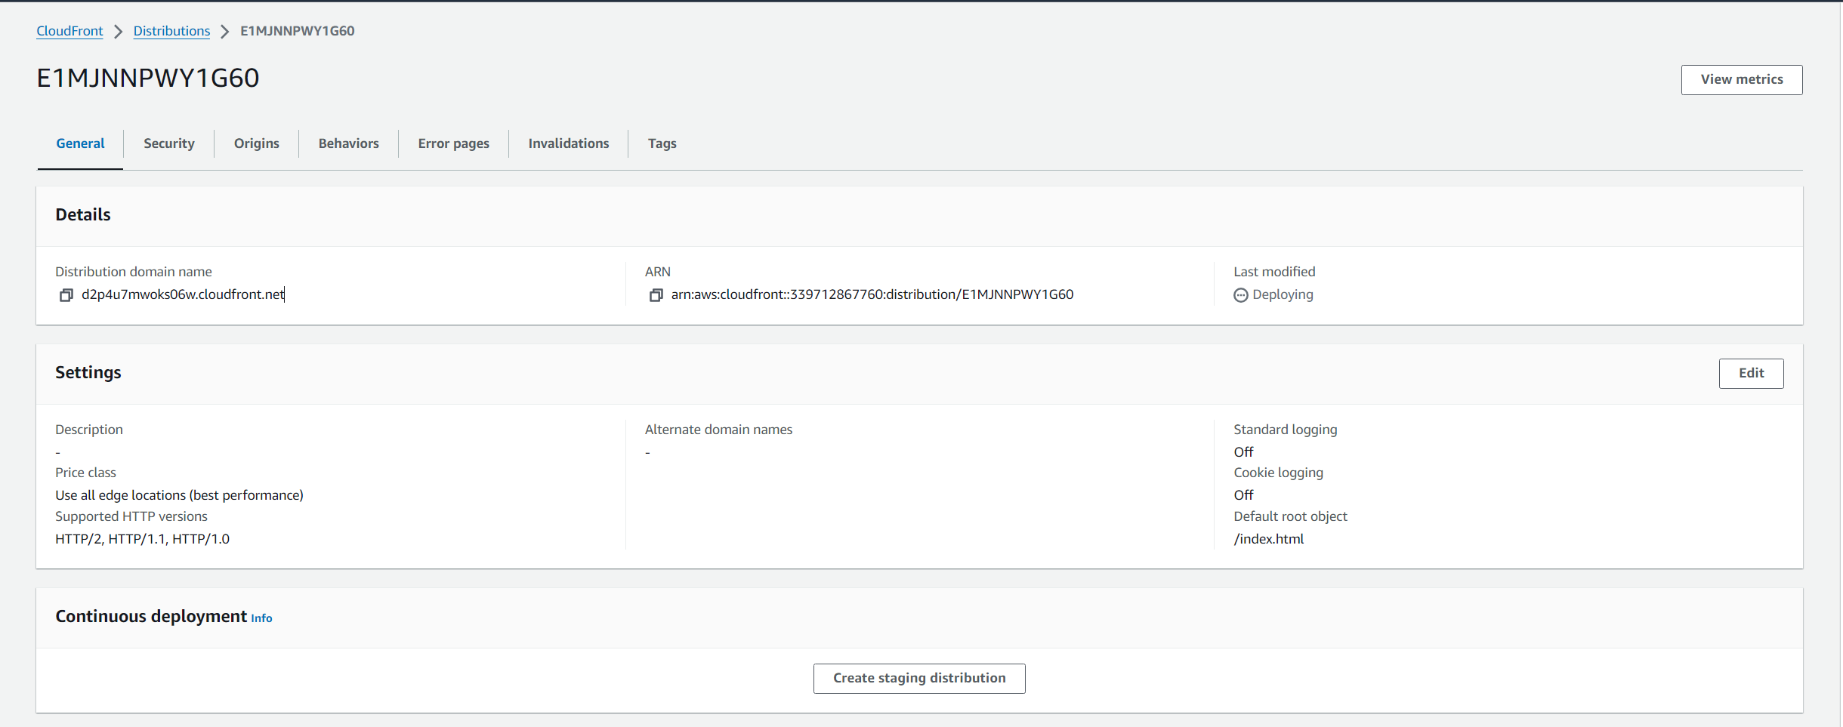Click the ARN label

pyautogui.click(x=657, y=272)
